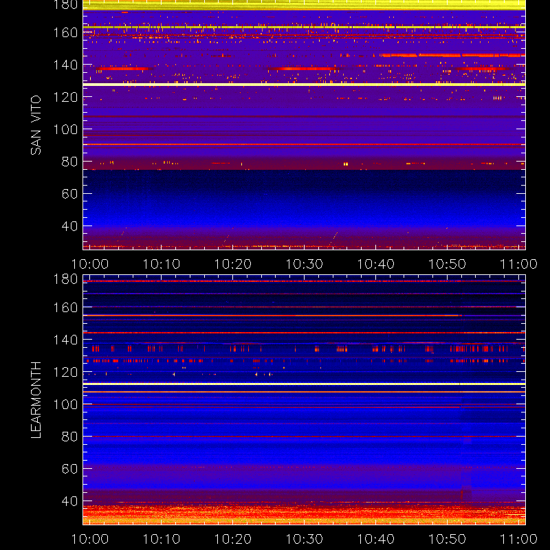Screen dimensions: 550x550
Task: Pick the 11:00 label under Learmonth plot
Action: click(x=518, y=539)
